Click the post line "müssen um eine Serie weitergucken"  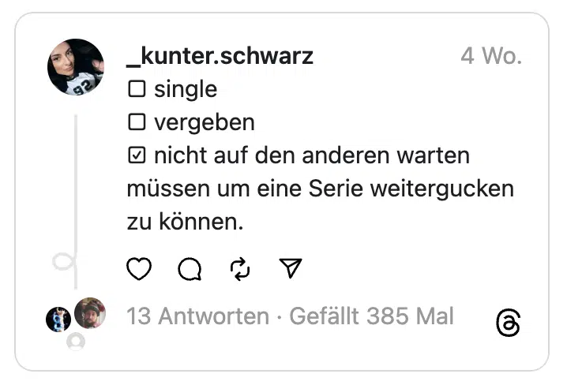pyautogui.click(x=320, y=189)
